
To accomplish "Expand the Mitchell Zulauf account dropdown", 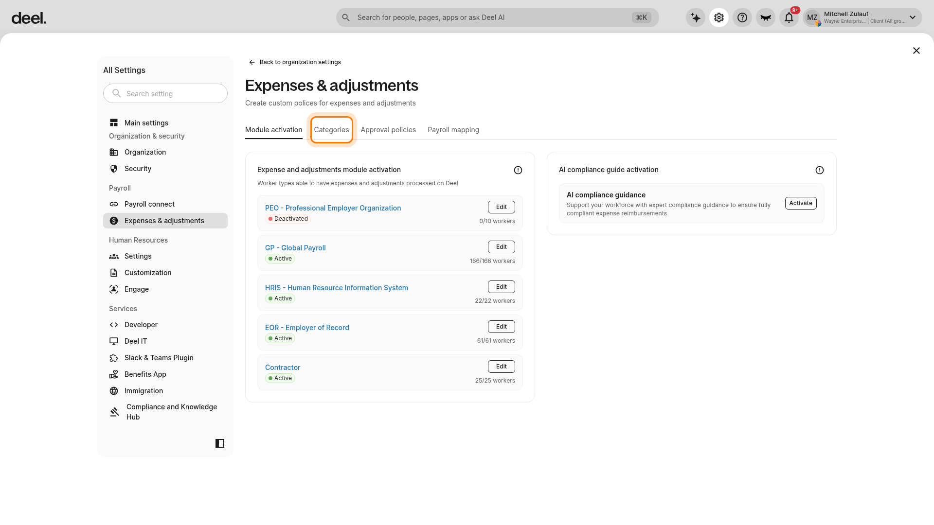I will [913, 17].
